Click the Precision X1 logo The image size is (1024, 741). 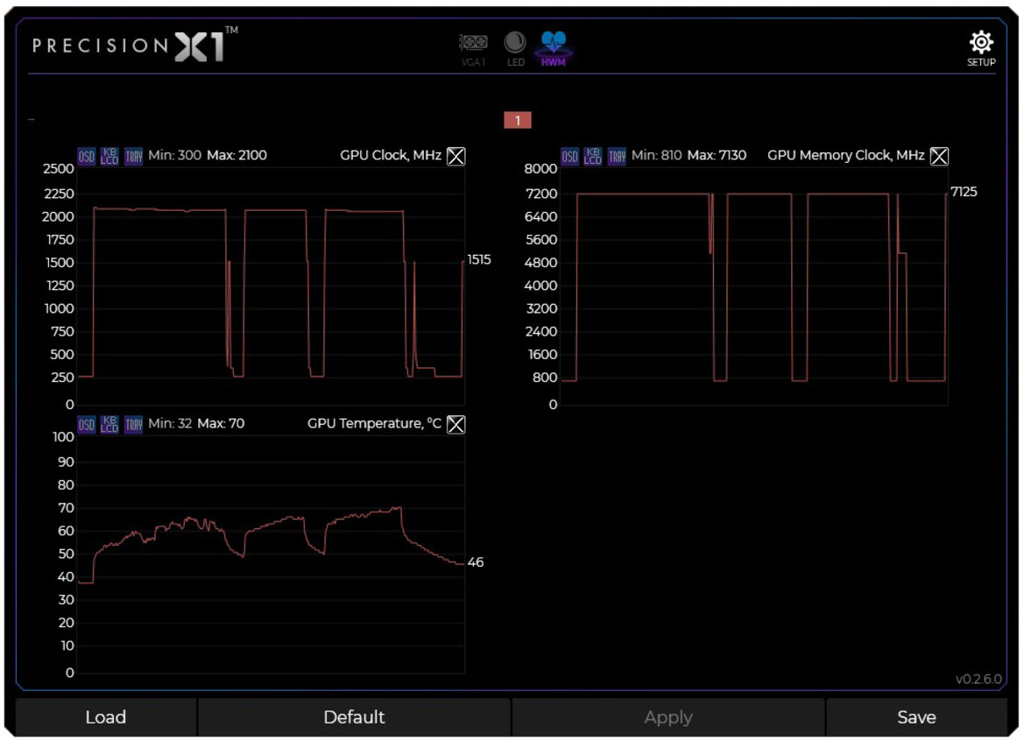[x=136, y=45]
